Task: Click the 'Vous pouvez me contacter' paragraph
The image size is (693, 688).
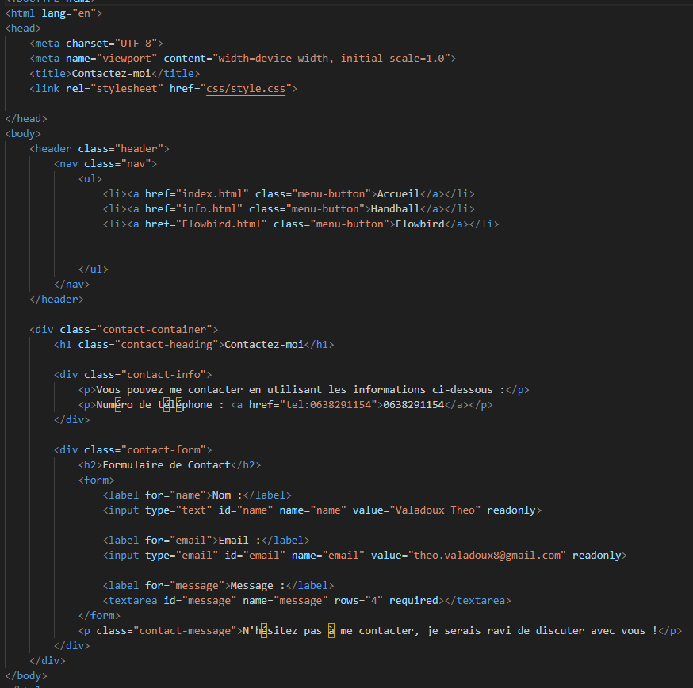Action: click(304, 390)
